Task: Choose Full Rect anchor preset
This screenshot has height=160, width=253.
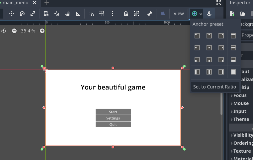Action: [x=233, y=72]
